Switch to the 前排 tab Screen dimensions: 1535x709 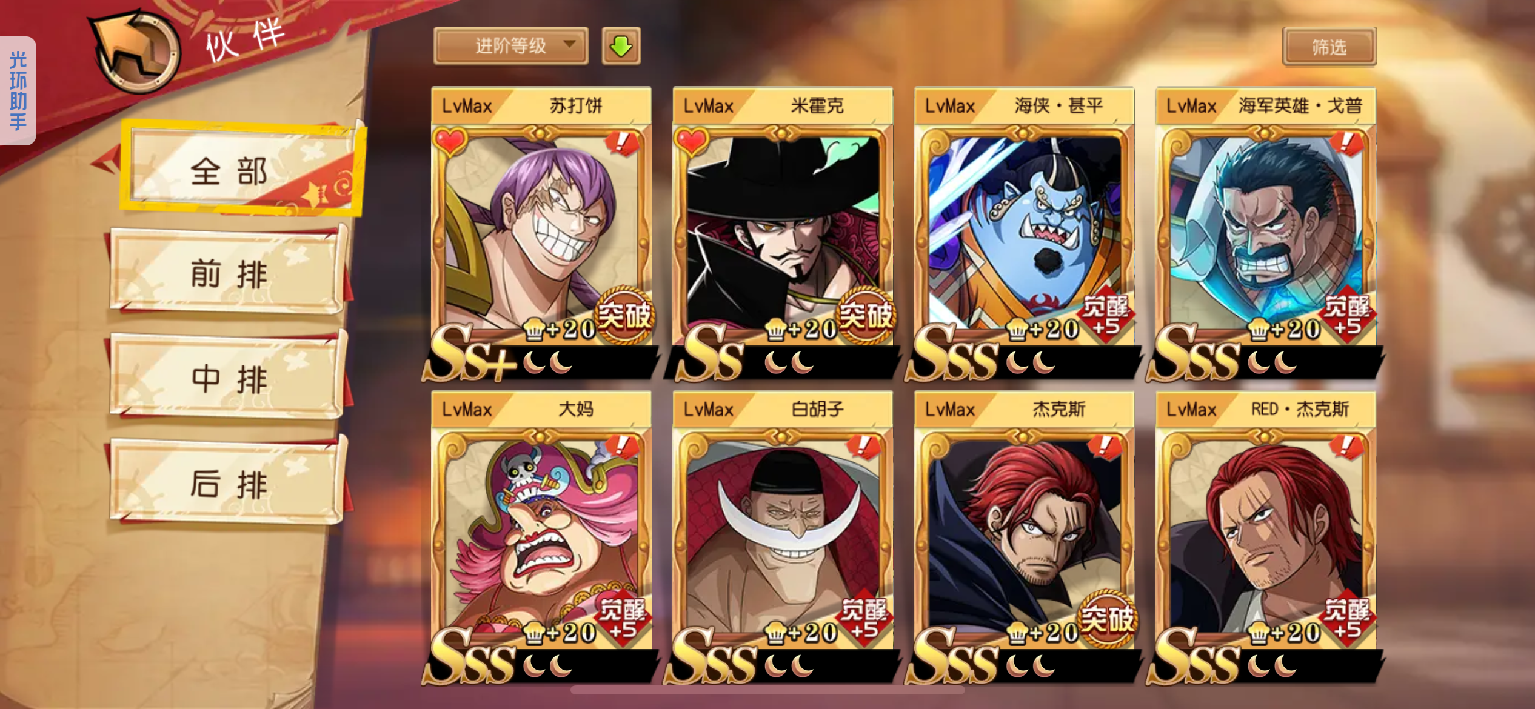(x=229, y=273)
